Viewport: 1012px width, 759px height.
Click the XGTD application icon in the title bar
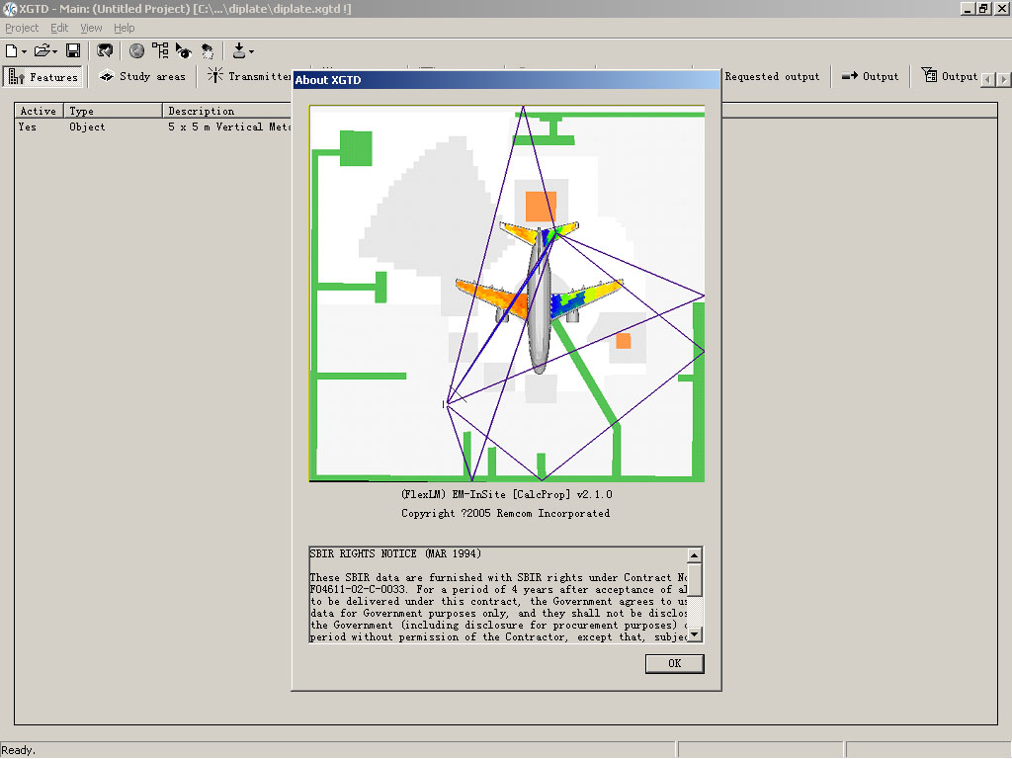(x=10, y=9)
